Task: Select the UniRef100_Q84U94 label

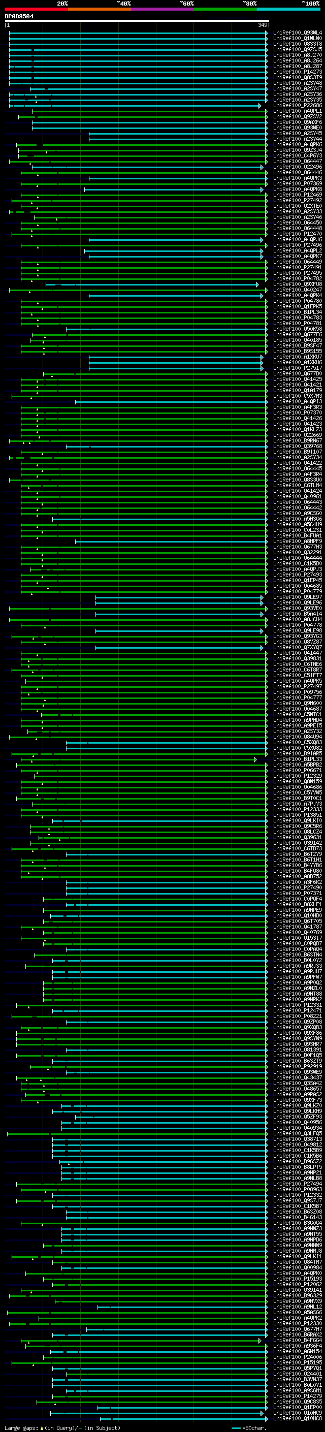Action: (297, 737)
